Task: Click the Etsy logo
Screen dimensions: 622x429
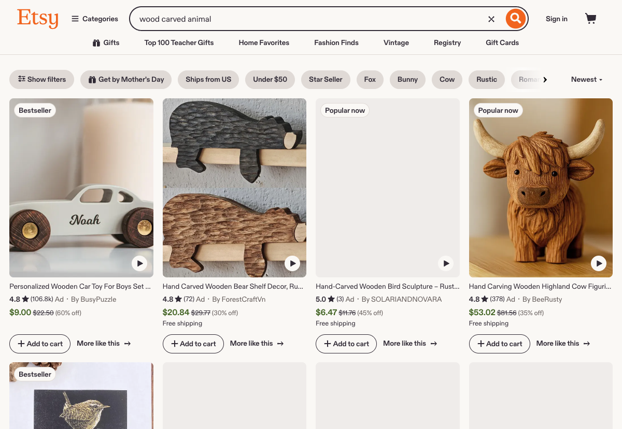Action: (x=37, y=19)
